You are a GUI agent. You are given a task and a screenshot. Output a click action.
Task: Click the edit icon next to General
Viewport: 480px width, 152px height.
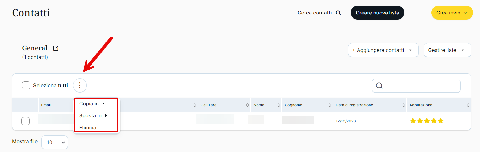pos(56,48)
